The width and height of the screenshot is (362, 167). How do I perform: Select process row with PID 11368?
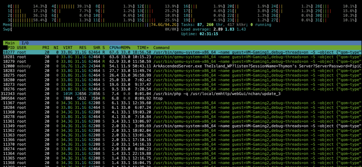pos(182,163)
